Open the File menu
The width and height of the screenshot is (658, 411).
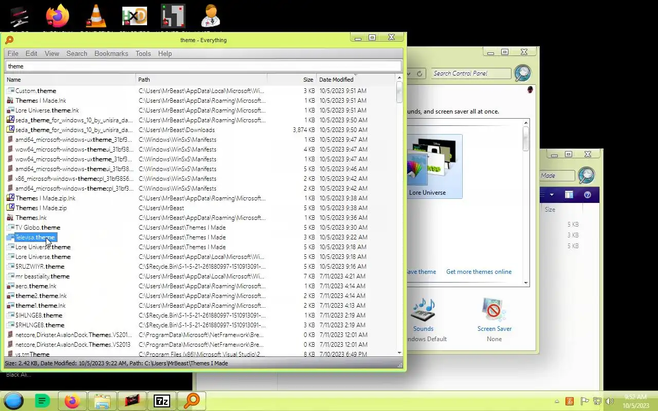pos(13,53)
